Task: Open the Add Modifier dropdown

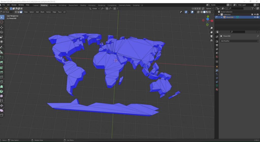Action: [x=239, y=41]
